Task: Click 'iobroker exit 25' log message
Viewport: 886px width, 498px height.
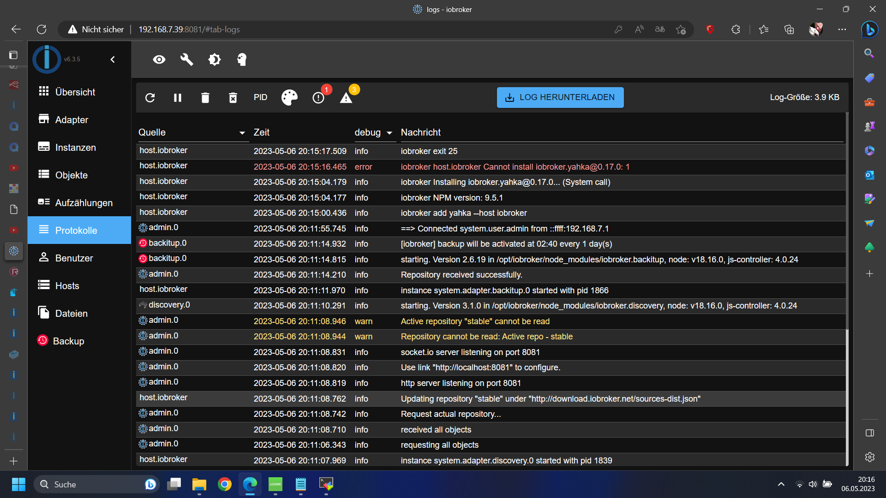Action: [429, 151]
